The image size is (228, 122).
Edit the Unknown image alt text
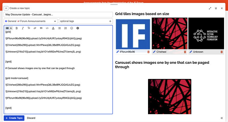[191, 52]
